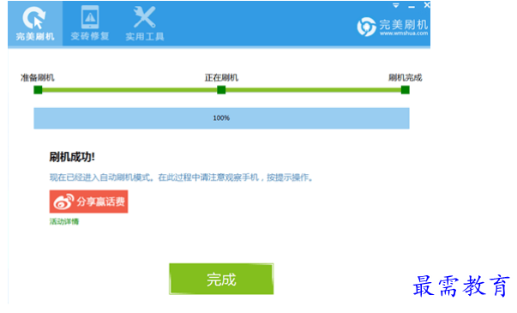Open the title bar dropdown menu arrow
The width and height of the screenshot is (517, 313).
pos(395,5)
